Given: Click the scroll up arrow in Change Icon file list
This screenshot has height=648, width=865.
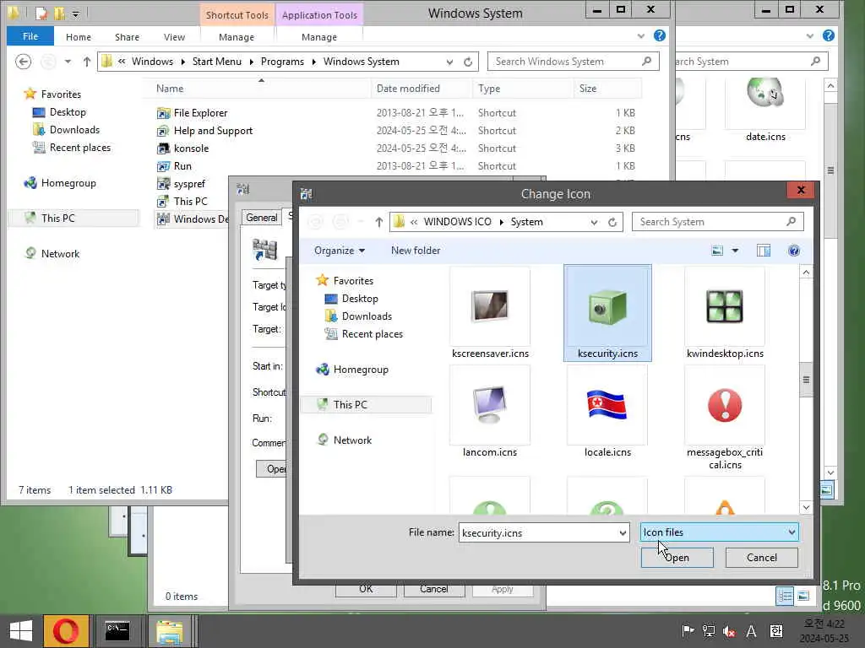Looking at the screenshot, I should click(x=806, y=273).
